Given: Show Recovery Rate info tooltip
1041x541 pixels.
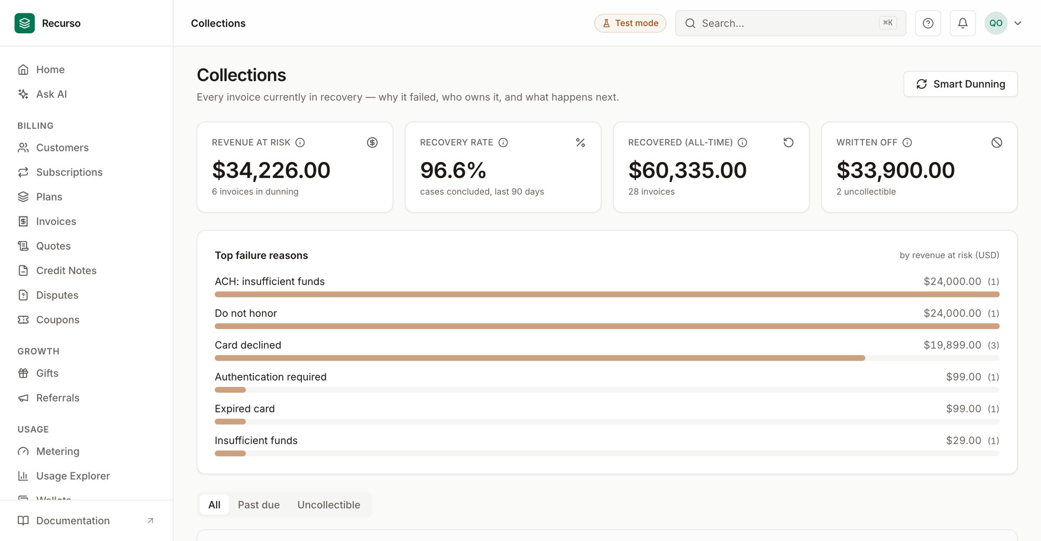Looking at the screenshot, I should pyautogui.click(x=503, y=142).
